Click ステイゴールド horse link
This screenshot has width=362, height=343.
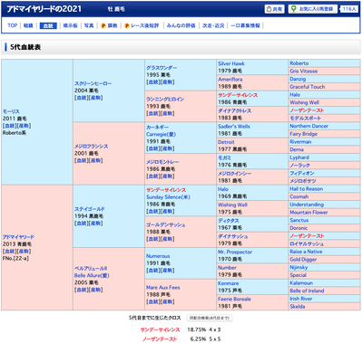[90, 209]
